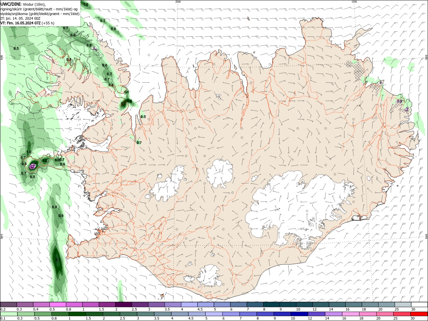
Task: Click the round white Hofsjökull glacier in central Iceland
Action: pyautogui.click(x=220, y=173)
